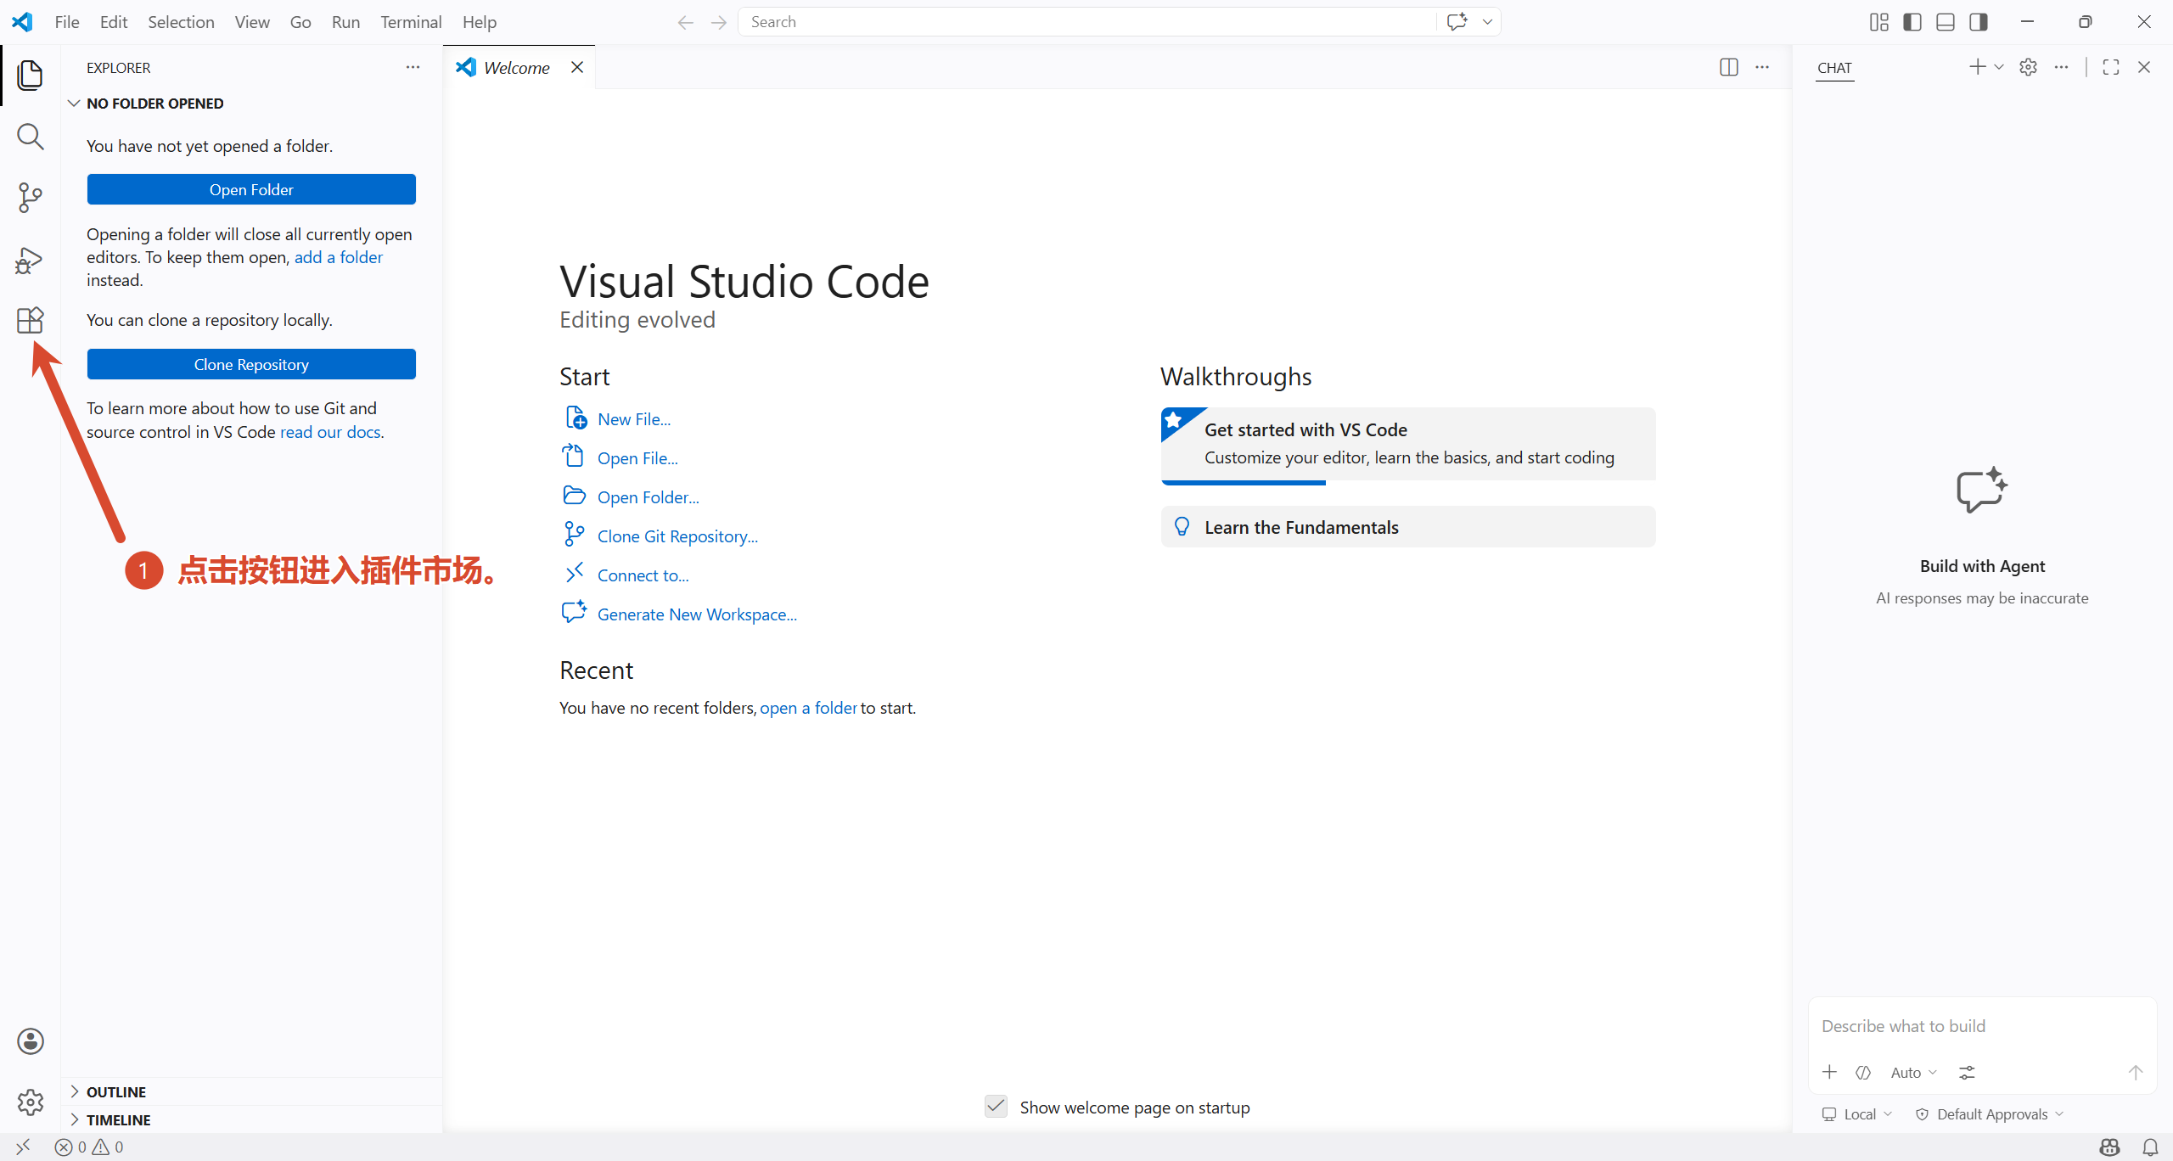The width and height of the screenshot is (2173, 1161).
Task: Open the Terminal menu
Action: 411,22
